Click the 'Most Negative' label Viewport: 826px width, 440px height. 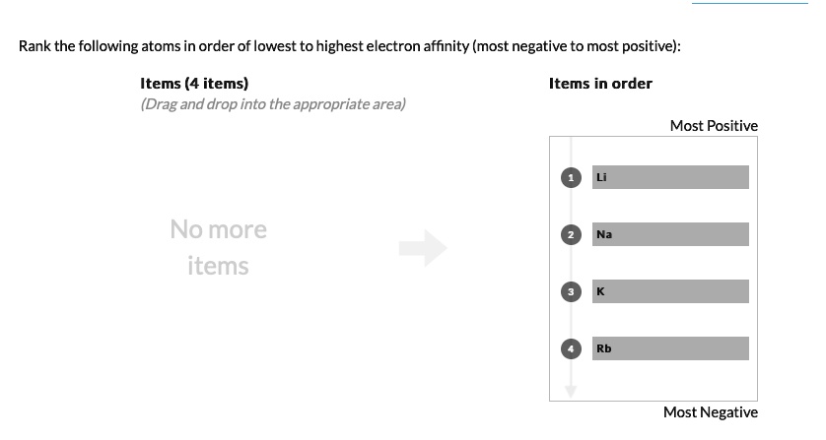coord(710,412)
